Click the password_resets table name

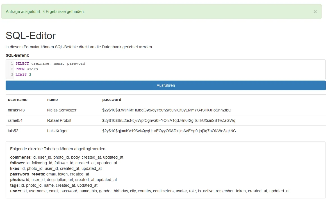pyautogui.click(x=28, y=174)
